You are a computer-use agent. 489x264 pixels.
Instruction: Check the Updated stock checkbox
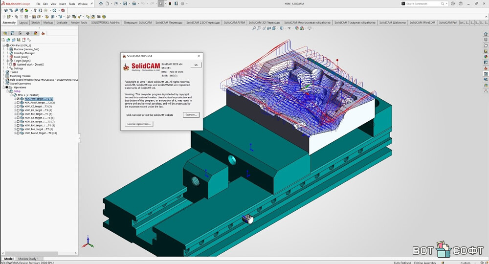11,65
